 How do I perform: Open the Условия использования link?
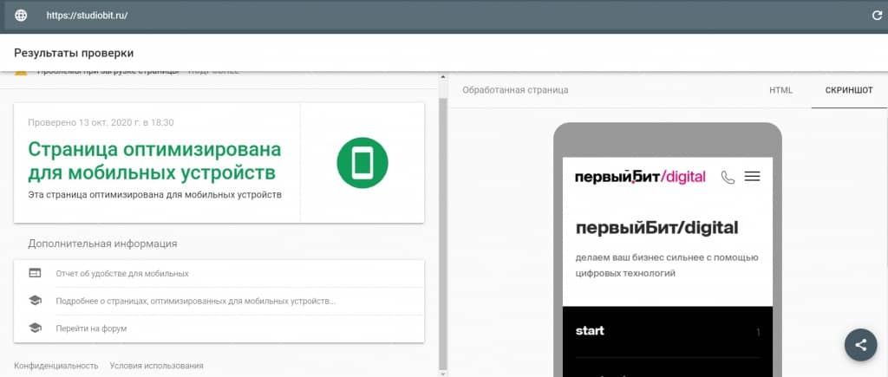click(156, 366)
